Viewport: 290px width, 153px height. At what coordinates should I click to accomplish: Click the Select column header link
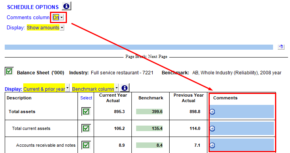pyautogui.click(x=86, y=98)
